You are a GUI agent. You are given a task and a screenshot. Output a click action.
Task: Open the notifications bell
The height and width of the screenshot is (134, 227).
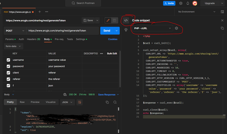point(188,3)
